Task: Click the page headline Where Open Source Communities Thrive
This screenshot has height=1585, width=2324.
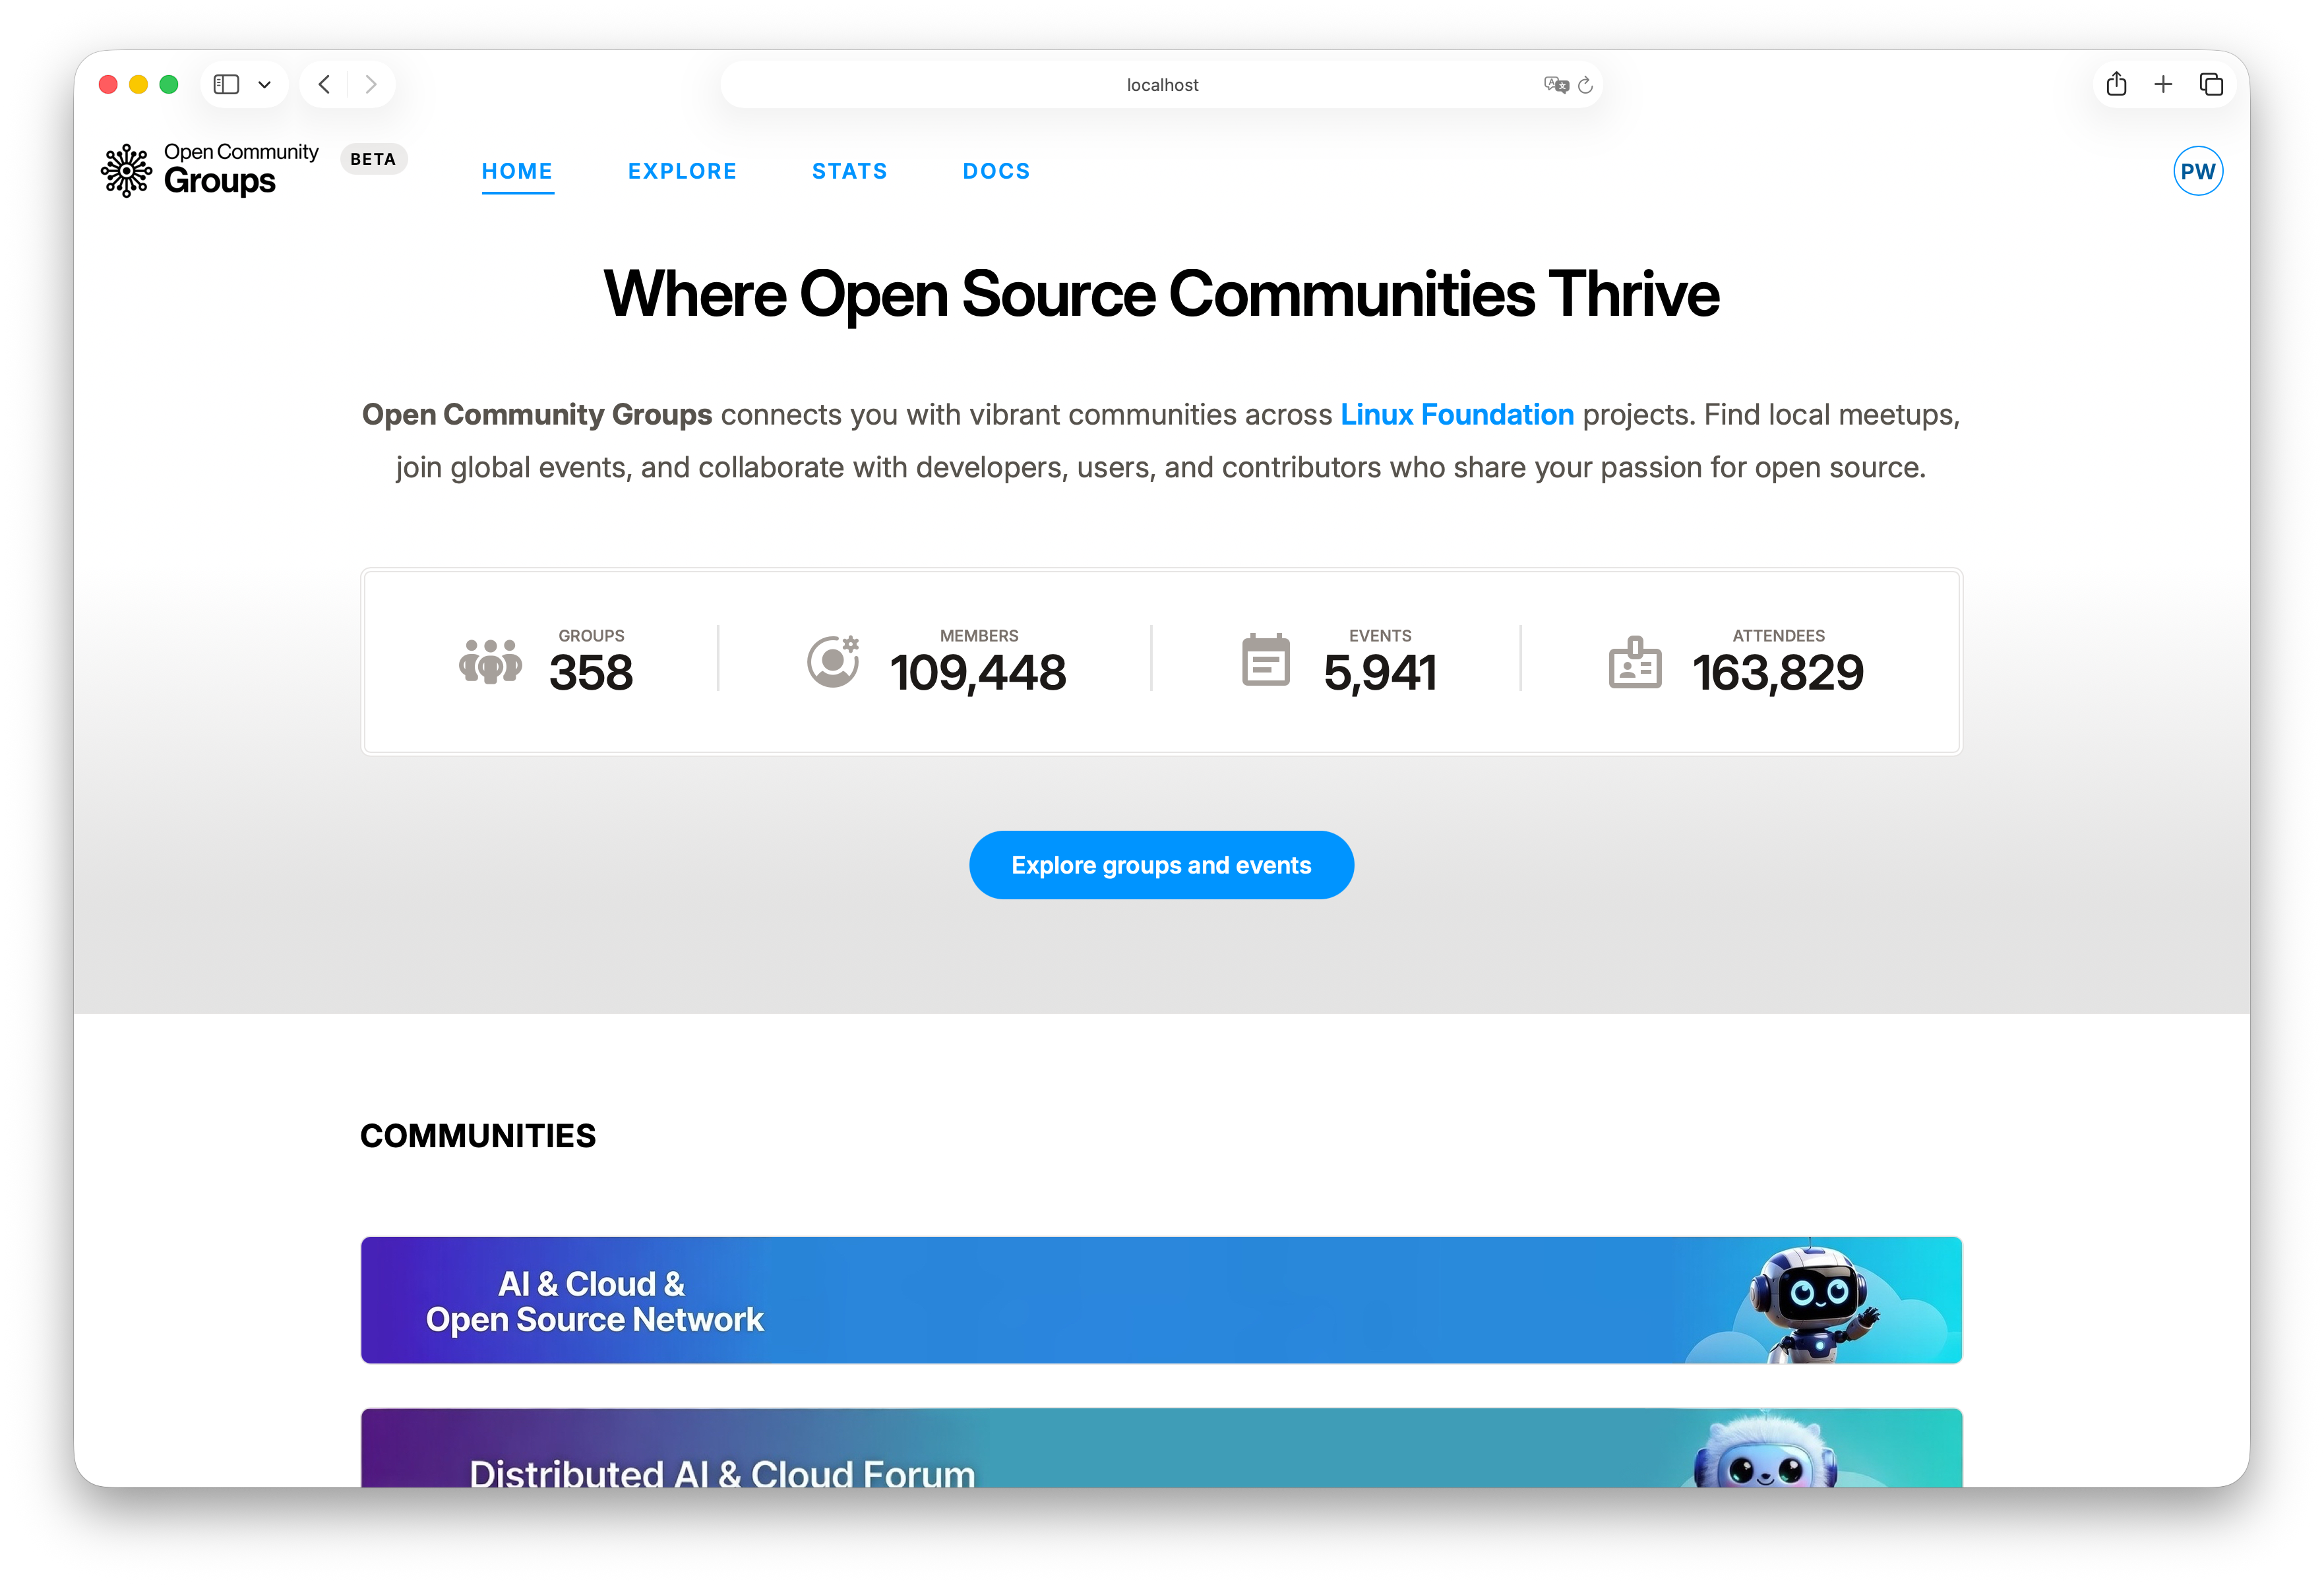Action: coord(1161,294)
